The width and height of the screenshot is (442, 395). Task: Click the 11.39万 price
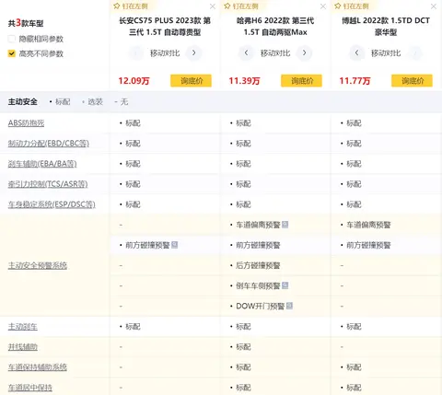(244, 81)
